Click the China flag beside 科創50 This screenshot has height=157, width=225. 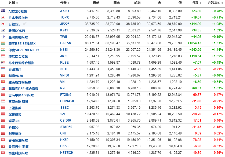point(3,127)
